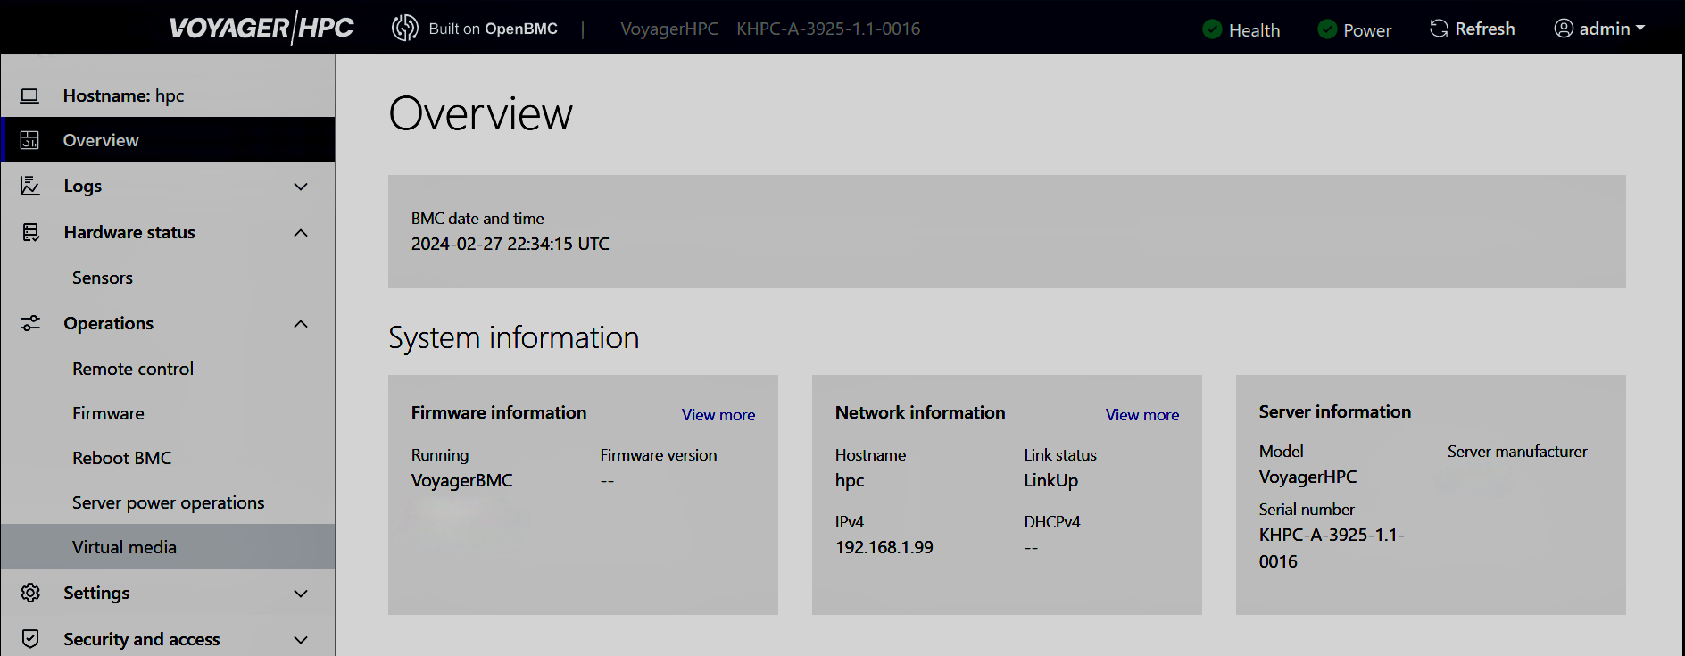The height and width of the screenshot is (656, 1685).
Task: Click the green Power status icon
Action: (x=1327, y=29)
